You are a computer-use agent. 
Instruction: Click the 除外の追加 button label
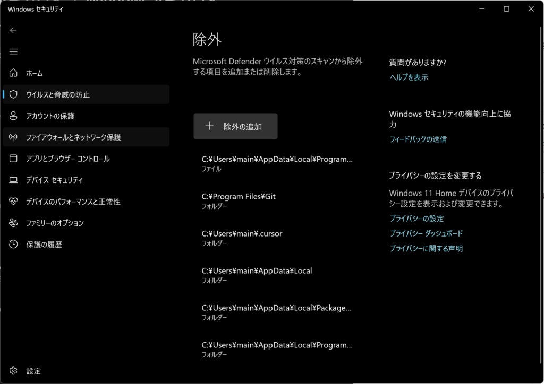(x=242, y=127)
